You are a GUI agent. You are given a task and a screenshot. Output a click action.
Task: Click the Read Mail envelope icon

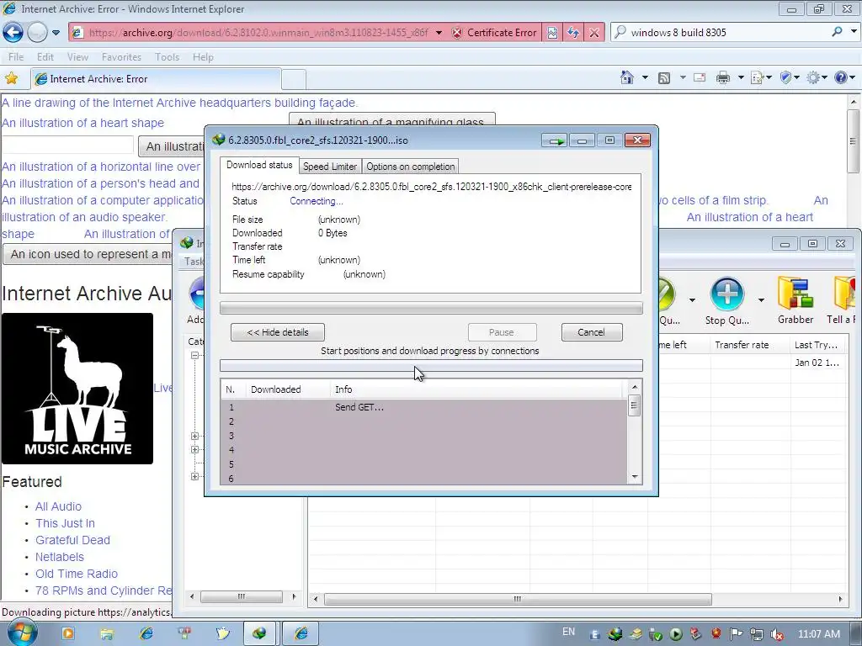click(x=700, y=78)
